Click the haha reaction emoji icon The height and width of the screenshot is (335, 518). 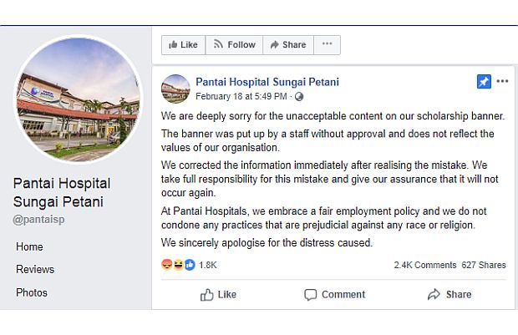(x=178, y=265)
